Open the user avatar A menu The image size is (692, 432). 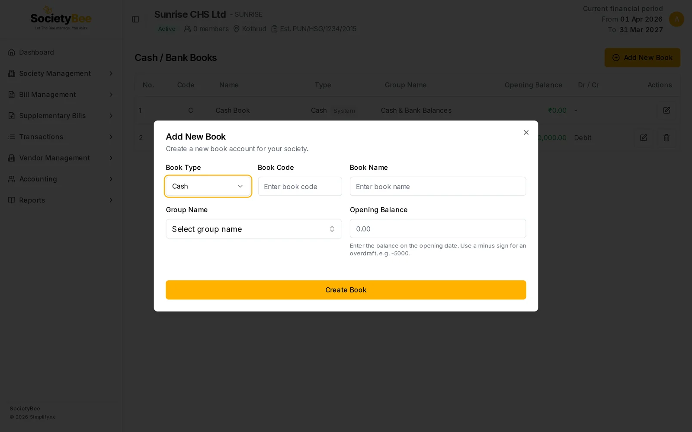pyautogui.click(x=676, y=19)
